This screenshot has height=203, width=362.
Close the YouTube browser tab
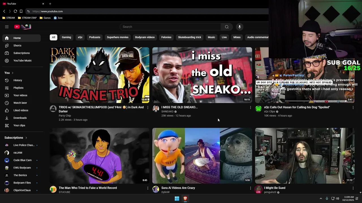click(43, 4)
